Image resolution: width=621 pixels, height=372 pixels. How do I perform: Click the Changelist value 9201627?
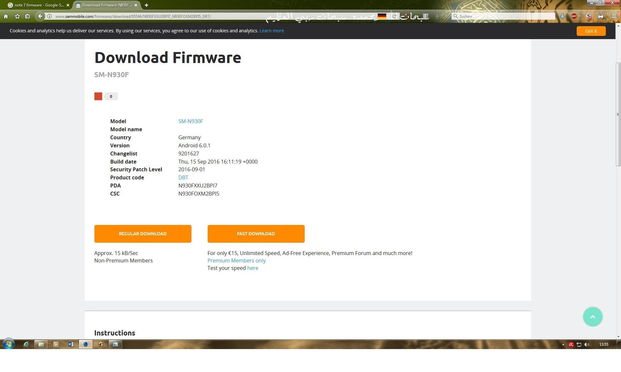pos(189,154)
